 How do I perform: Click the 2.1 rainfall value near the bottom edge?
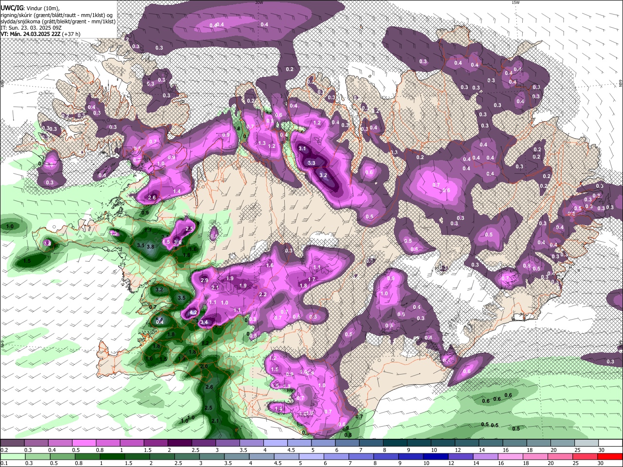pyautogui.click(x=216, y=421)
